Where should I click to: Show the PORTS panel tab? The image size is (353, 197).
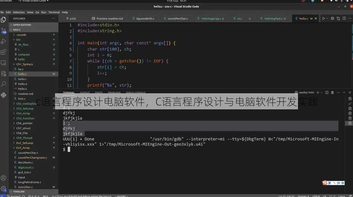coord(99,92)
